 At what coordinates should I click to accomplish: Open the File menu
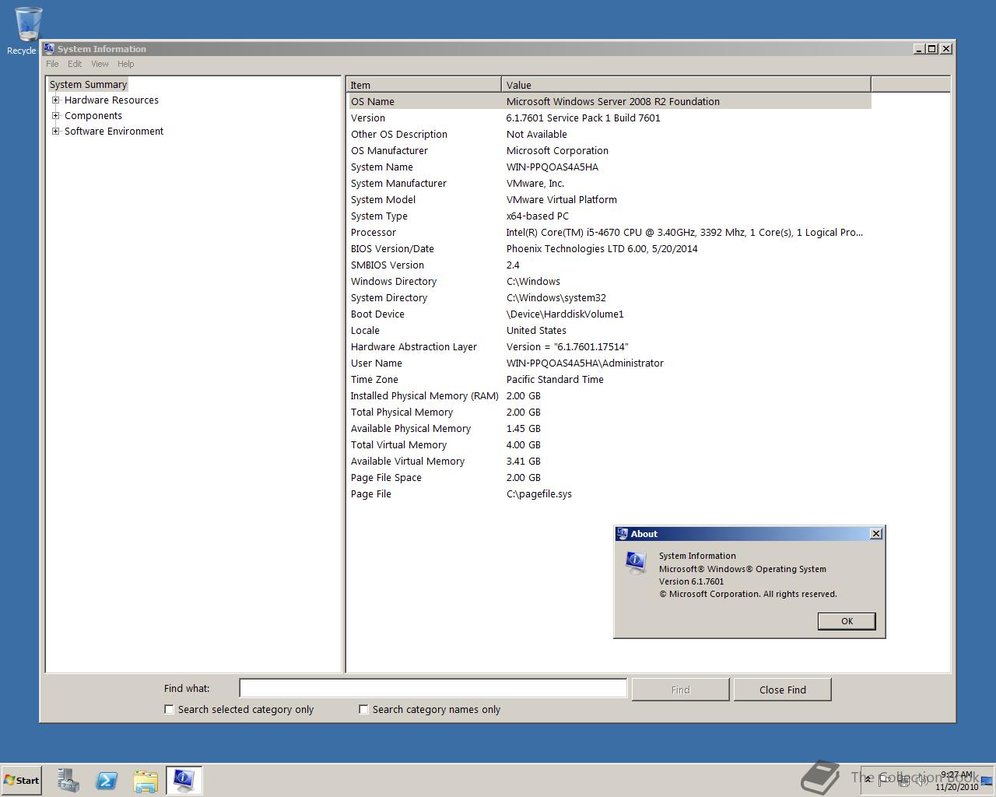[52, 64]
